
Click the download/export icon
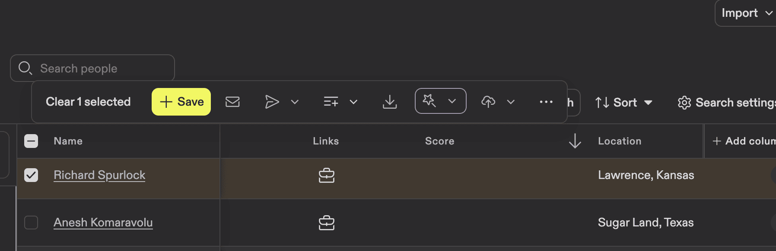coord(390,102)
